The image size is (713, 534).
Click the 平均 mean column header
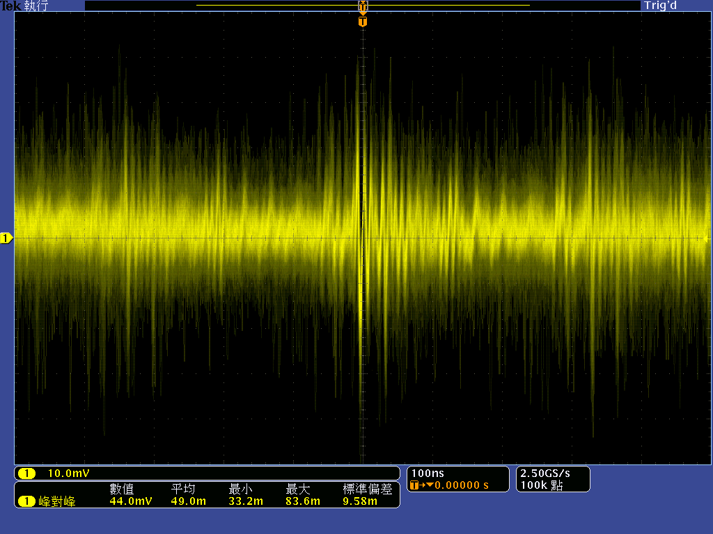[182, 489]
